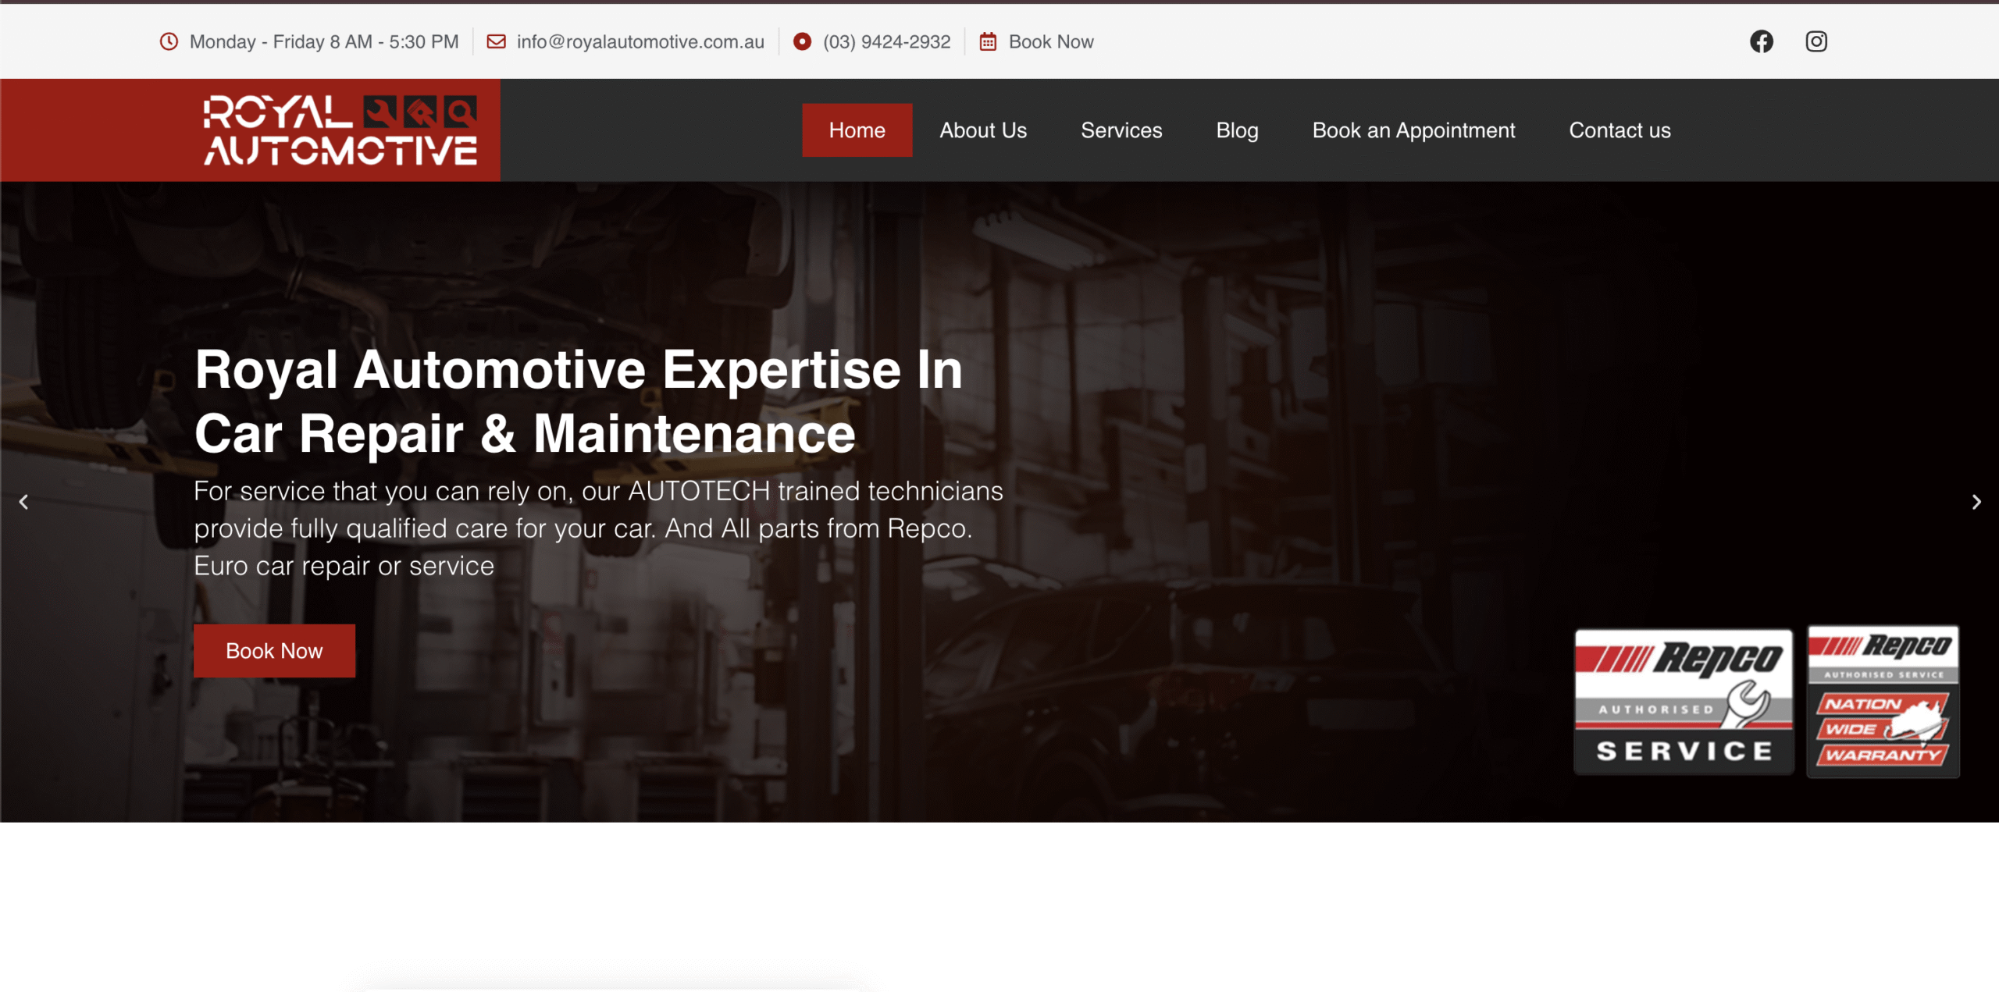Click the clock icon beside business hours
The image size is (1999, 992).
pyautogui.click(x=169, y=41)
